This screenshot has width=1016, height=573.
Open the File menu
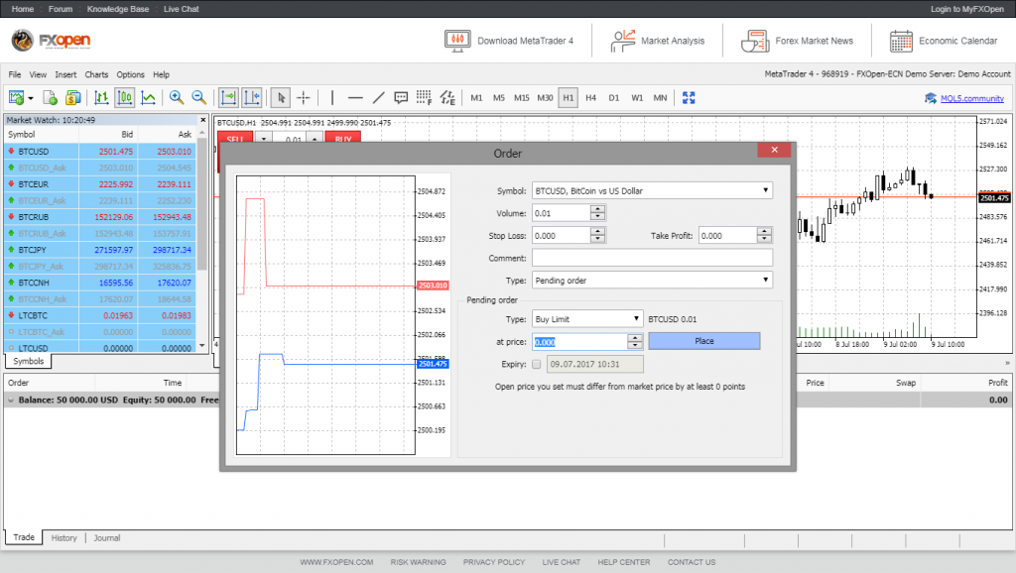pos(15,74)
